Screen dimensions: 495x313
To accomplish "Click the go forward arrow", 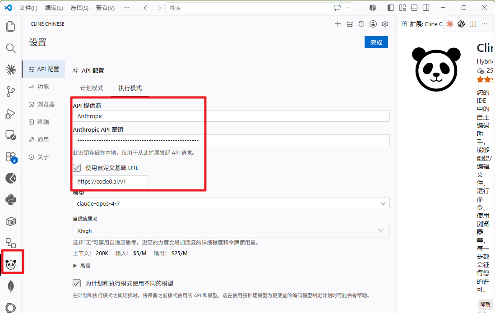I will point(158,8).
